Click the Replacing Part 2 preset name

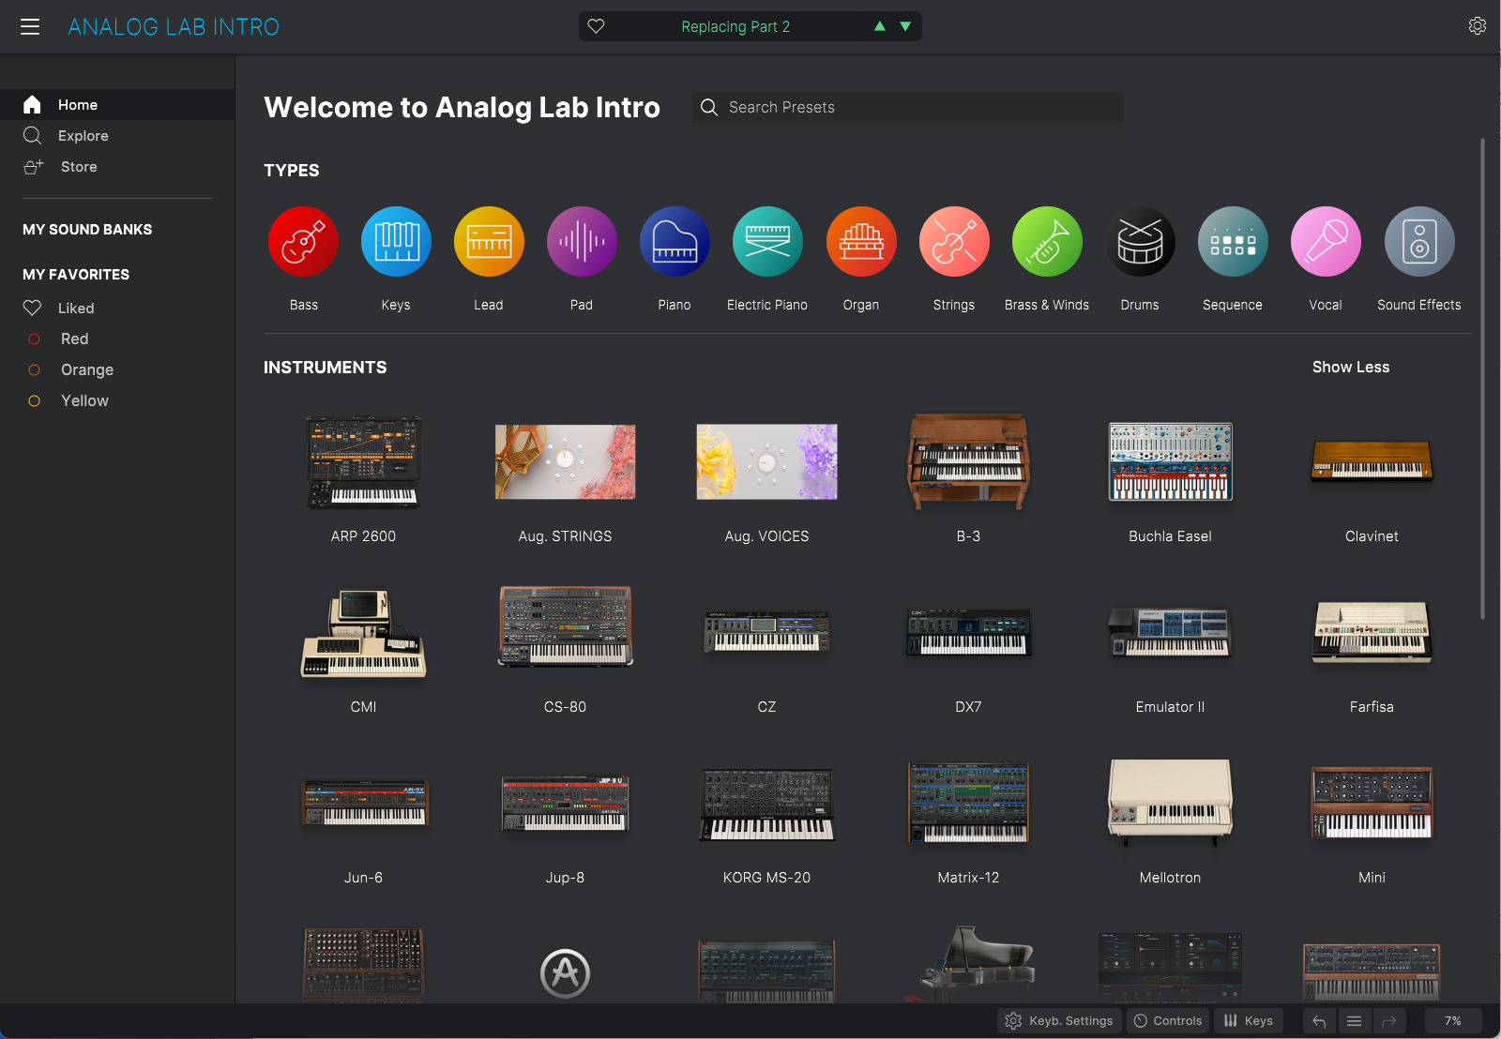[735, 26]
